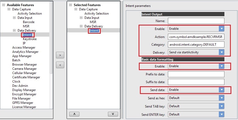Viewport: 238px width, 120px height.
Task: Collapse Data Delivery in Selected Features
Action: click(81, 26)
